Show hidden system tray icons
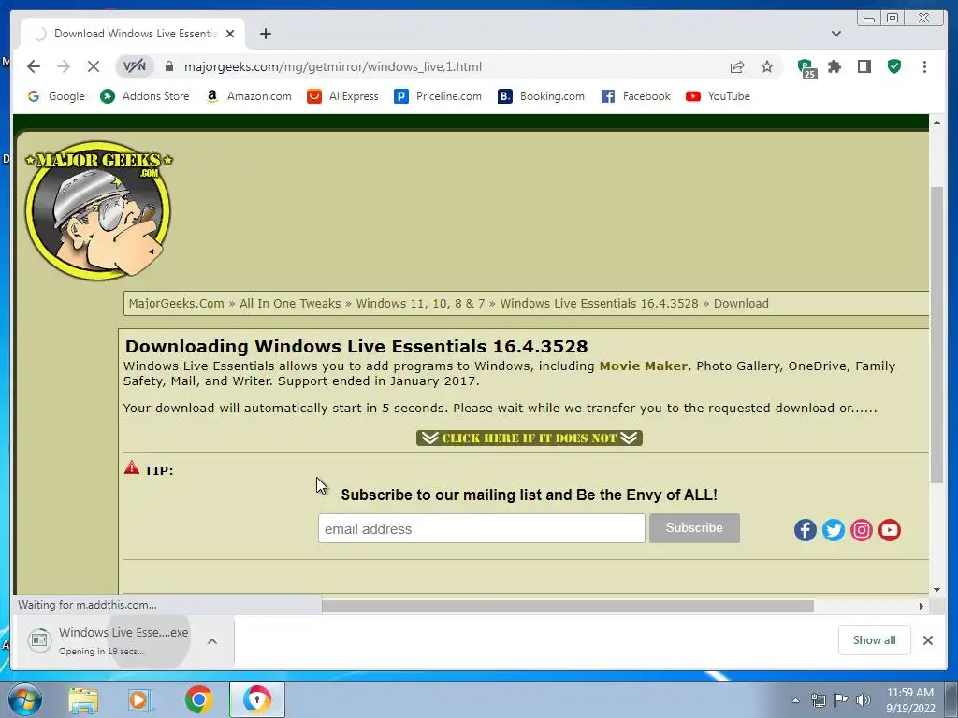This screenshot has width=958, height=718. (795, 700)
